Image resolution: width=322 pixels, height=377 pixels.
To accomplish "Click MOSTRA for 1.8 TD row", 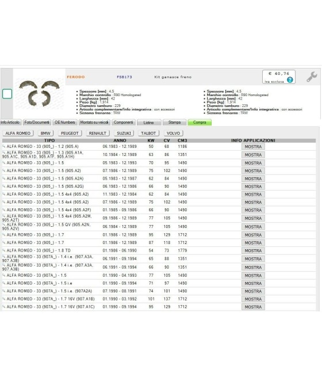I will [253, 250].
